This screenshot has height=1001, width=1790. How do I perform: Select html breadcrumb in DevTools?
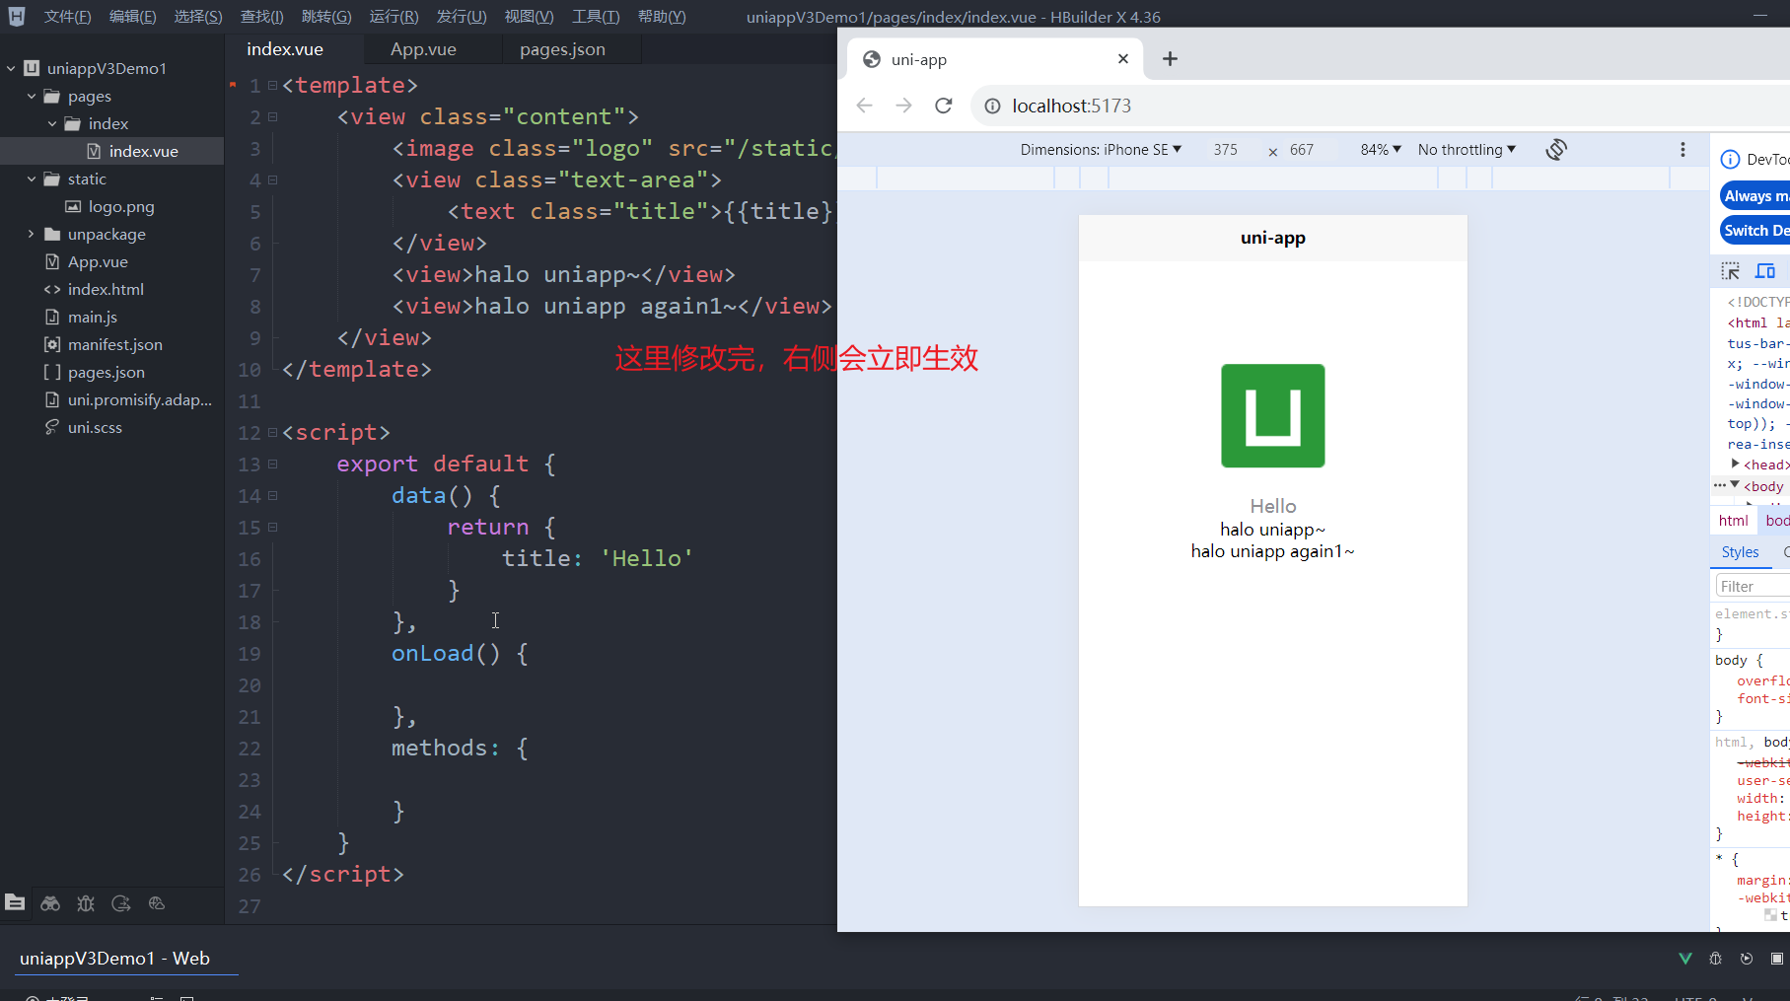pos(1733,521)
